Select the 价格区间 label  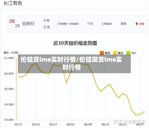pyautogui.click(x=46, y=24)
